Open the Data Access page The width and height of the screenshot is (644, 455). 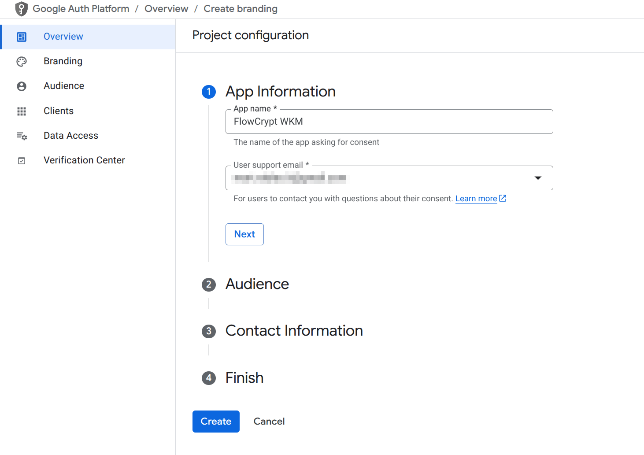tap(88, 136)
